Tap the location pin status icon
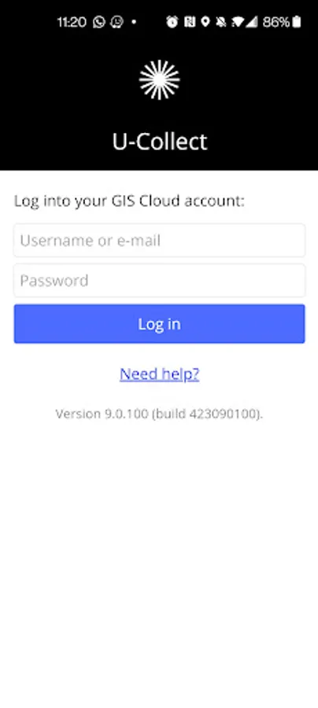Screen dimensions: 318x708 coord(205,22)
